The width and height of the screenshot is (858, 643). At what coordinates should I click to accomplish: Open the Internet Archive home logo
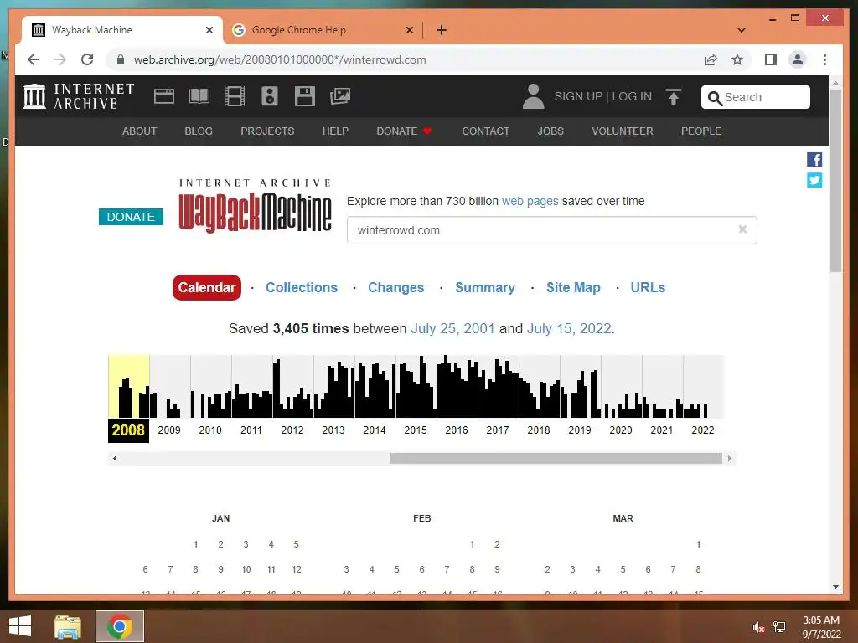79,96
